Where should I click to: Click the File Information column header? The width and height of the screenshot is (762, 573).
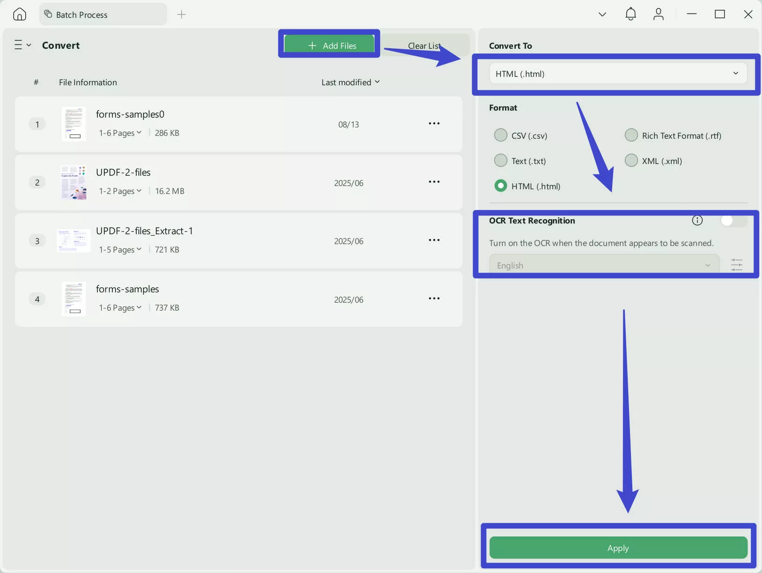click(88, 82)
